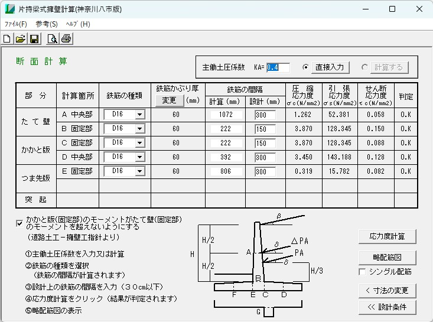Click the app icon in title bar
This screenshot has width=433, height=322.
tap(9, 9)
